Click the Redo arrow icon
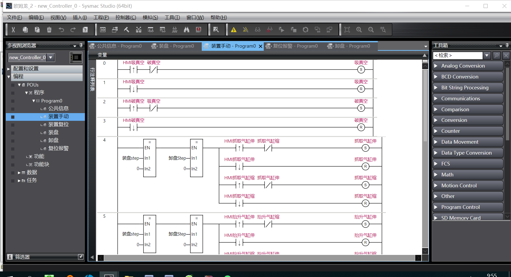 (x=73, y=30)
